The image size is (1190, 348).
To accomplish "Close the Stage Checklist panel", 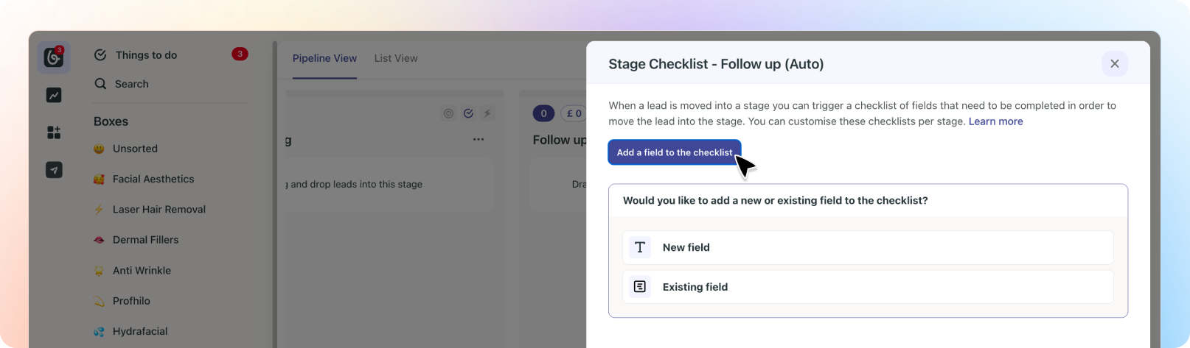I will [x=1114, y=64].
